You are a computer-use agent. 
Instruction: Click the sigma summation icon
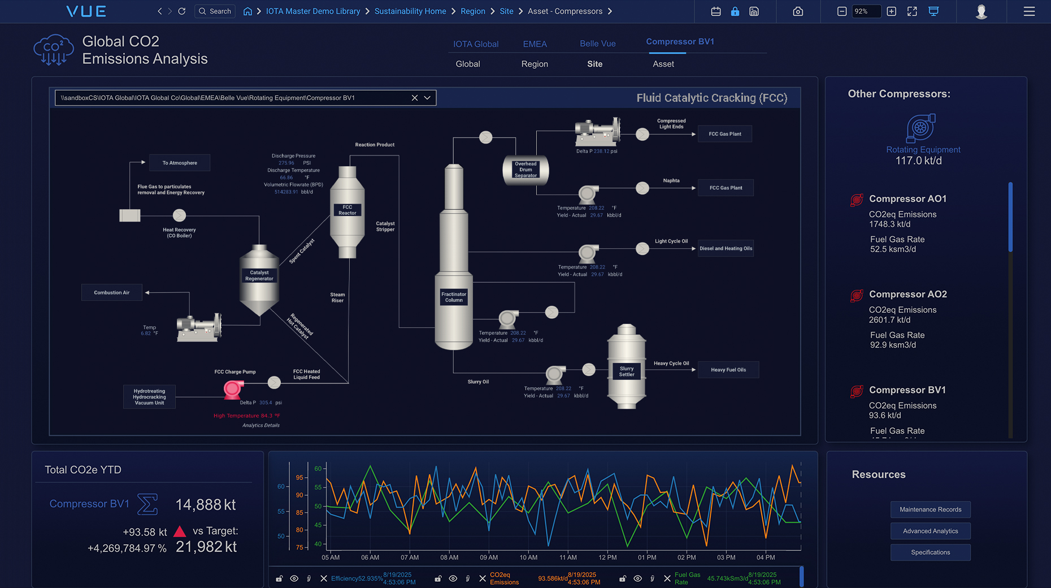[x=147, y=504]
